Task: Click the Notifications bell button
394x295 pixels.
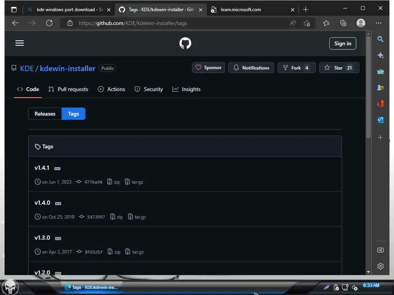Action: click(251, 68)
